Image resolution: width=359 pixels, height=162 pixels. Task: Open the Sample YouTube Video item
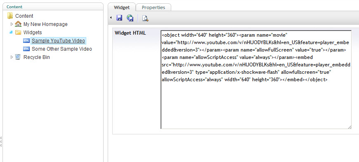[x=58, y=41]
